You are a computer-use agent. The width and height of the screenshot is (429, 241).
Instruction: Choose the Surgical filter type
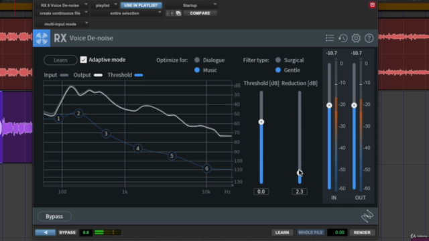pos(278,60)
